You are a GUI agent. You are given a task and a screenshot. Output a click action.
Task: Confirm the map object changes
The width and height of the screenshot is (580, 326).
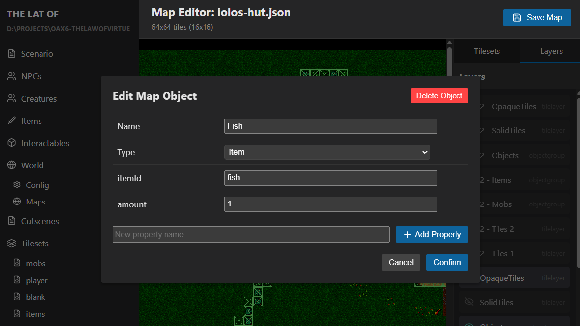(447, 262)
